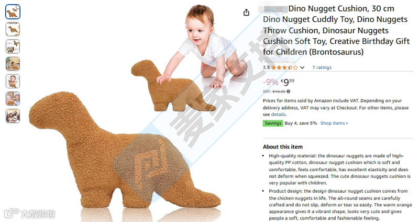Click the small dinosaur beside the baby
The height and width of the screenshot is (222, 419).
point(173,86)
